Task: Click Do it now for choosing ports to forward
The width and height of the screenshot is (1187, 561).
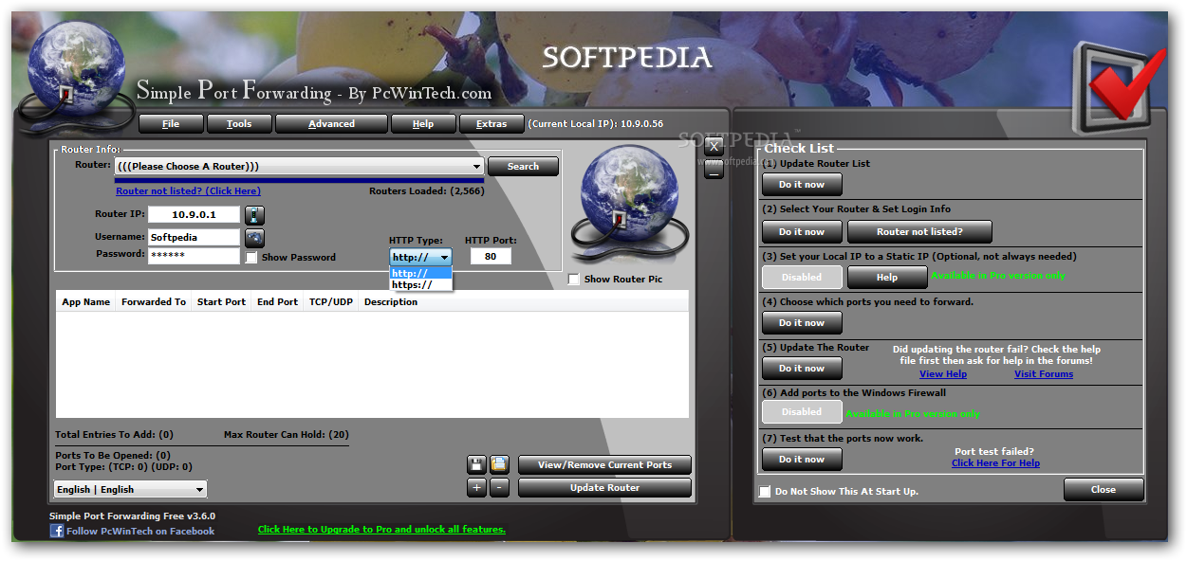Action: (x=802, y=323)
